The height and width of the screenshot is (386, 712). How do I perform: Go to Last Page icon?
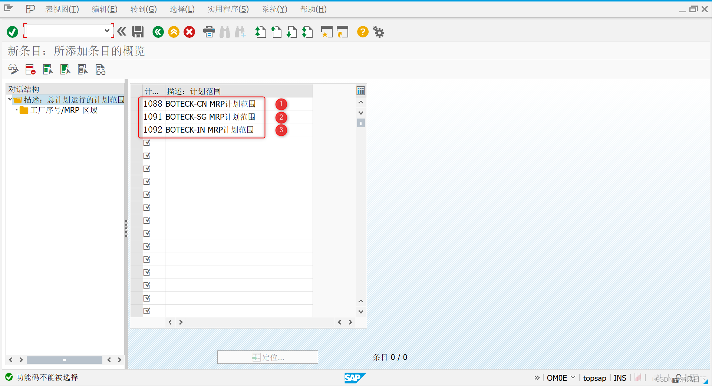pyautogui.click(x=307, y=32)
